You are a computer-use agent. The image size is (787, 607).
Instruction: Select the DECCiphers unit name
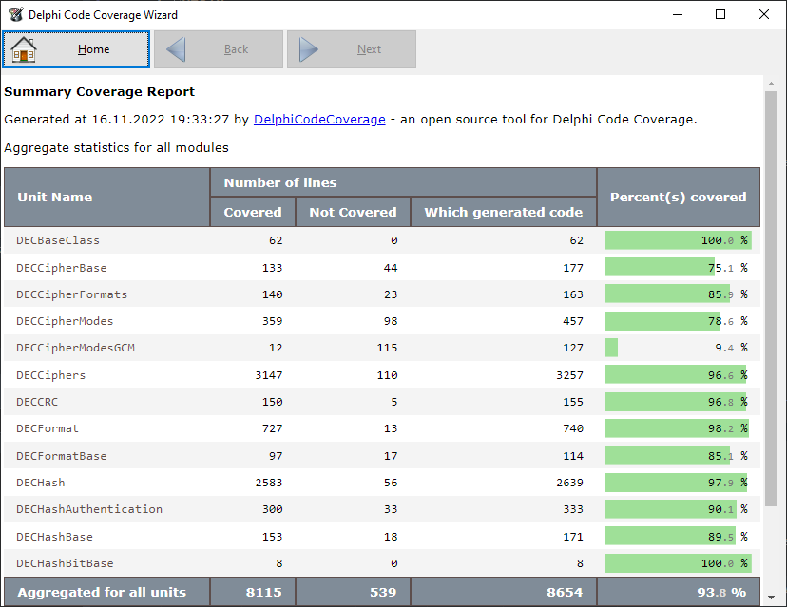click(x=50, y=375)
